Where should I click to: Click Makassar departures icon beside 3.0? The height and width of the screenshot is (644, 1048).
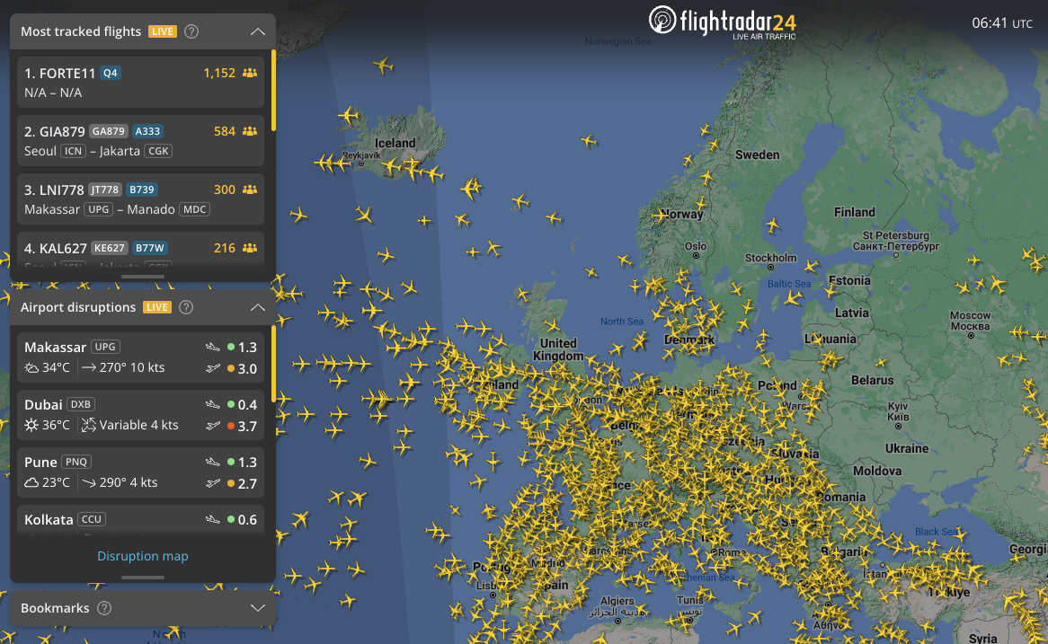[212, 368]
